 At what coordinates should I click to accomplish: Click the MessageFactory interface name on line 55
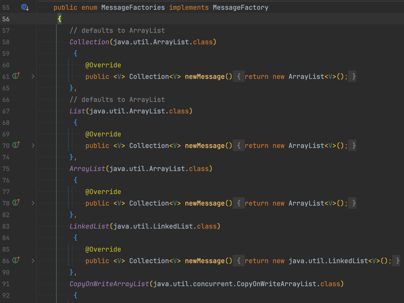241,7
